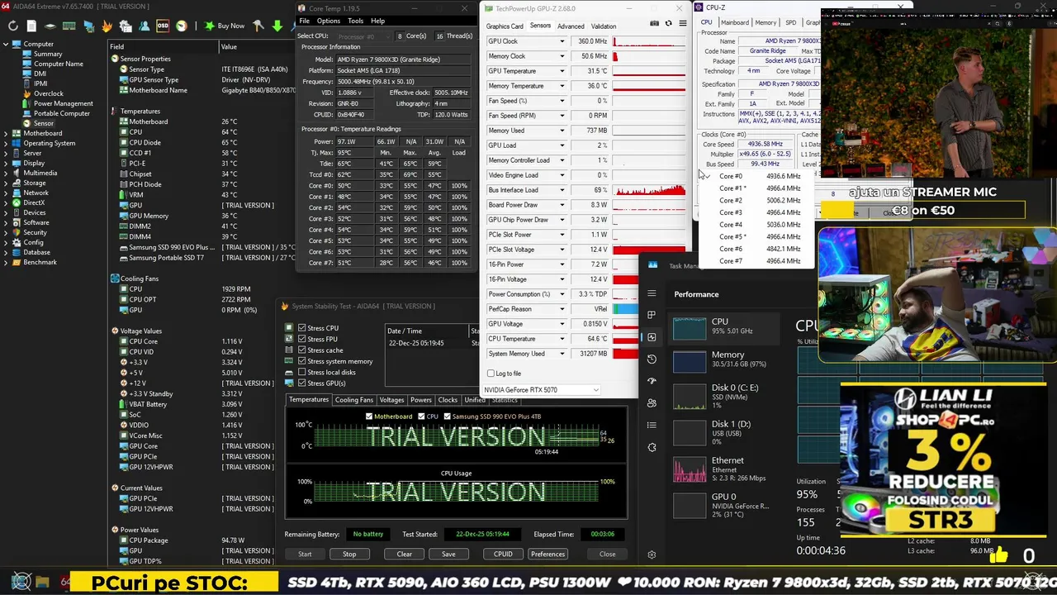Open the GPU Temperature sensor dropdown in GPU-Z
The height and width of the screenshot is (595, 1057).
click(x=562, y=71)
